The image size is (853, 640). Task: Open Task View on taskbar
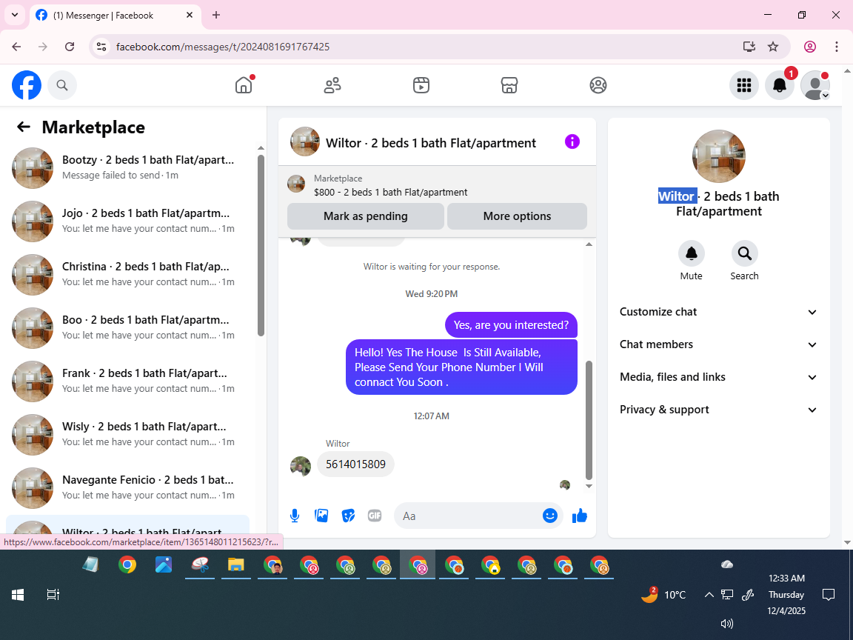(53, 595)
